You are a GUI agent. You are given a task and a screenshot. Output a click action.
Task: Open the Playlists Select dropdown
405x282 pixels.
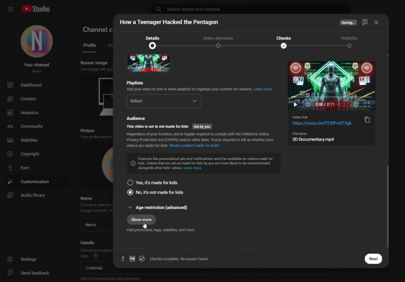(x=164, y=101)
